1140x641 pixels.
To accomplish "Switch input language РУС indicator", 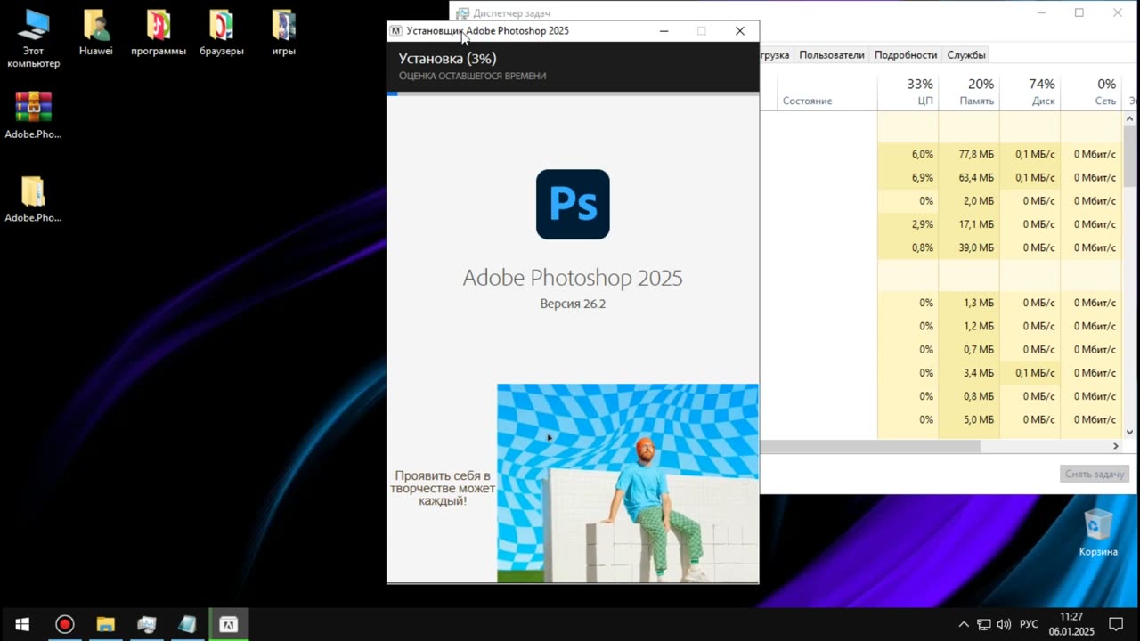I will click(1029, 624).
